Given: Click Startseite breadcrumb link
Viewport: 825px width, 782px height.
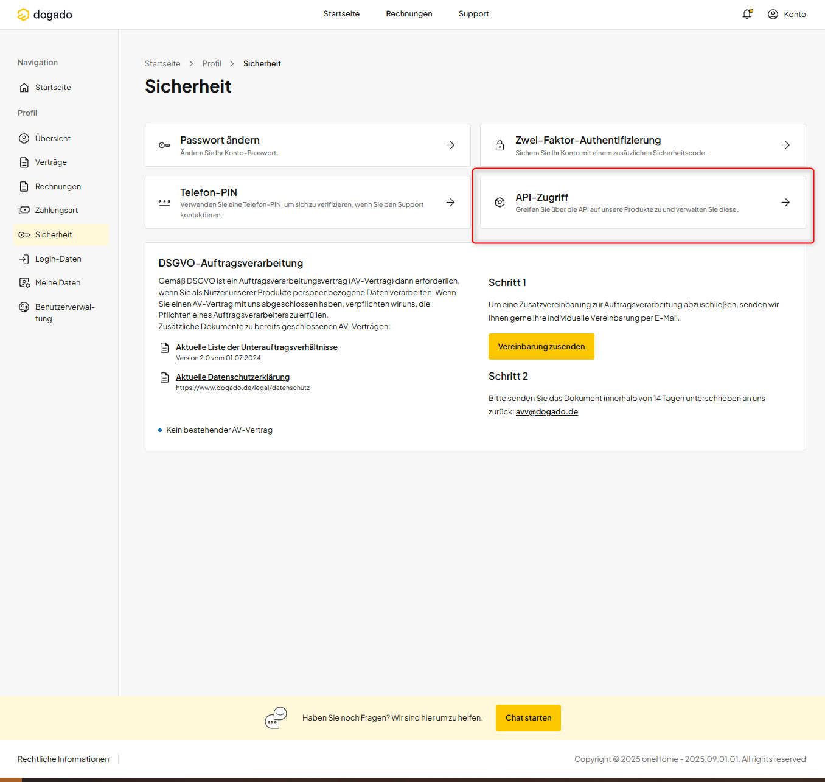Looking at the screenshot, I should pos(162,64).
